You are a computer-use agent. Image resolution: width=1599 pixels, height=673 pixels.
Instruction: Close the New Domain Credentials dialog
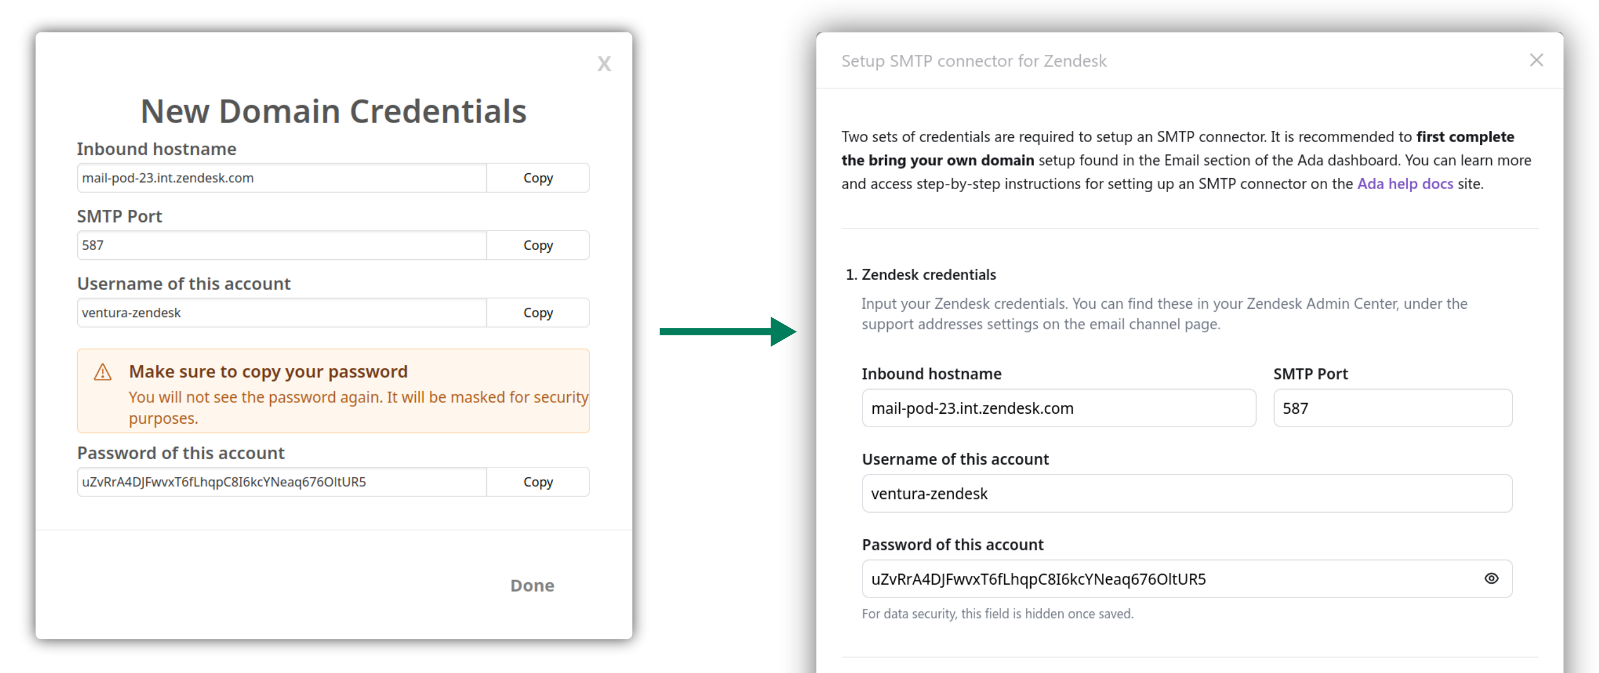coord(603,64)
